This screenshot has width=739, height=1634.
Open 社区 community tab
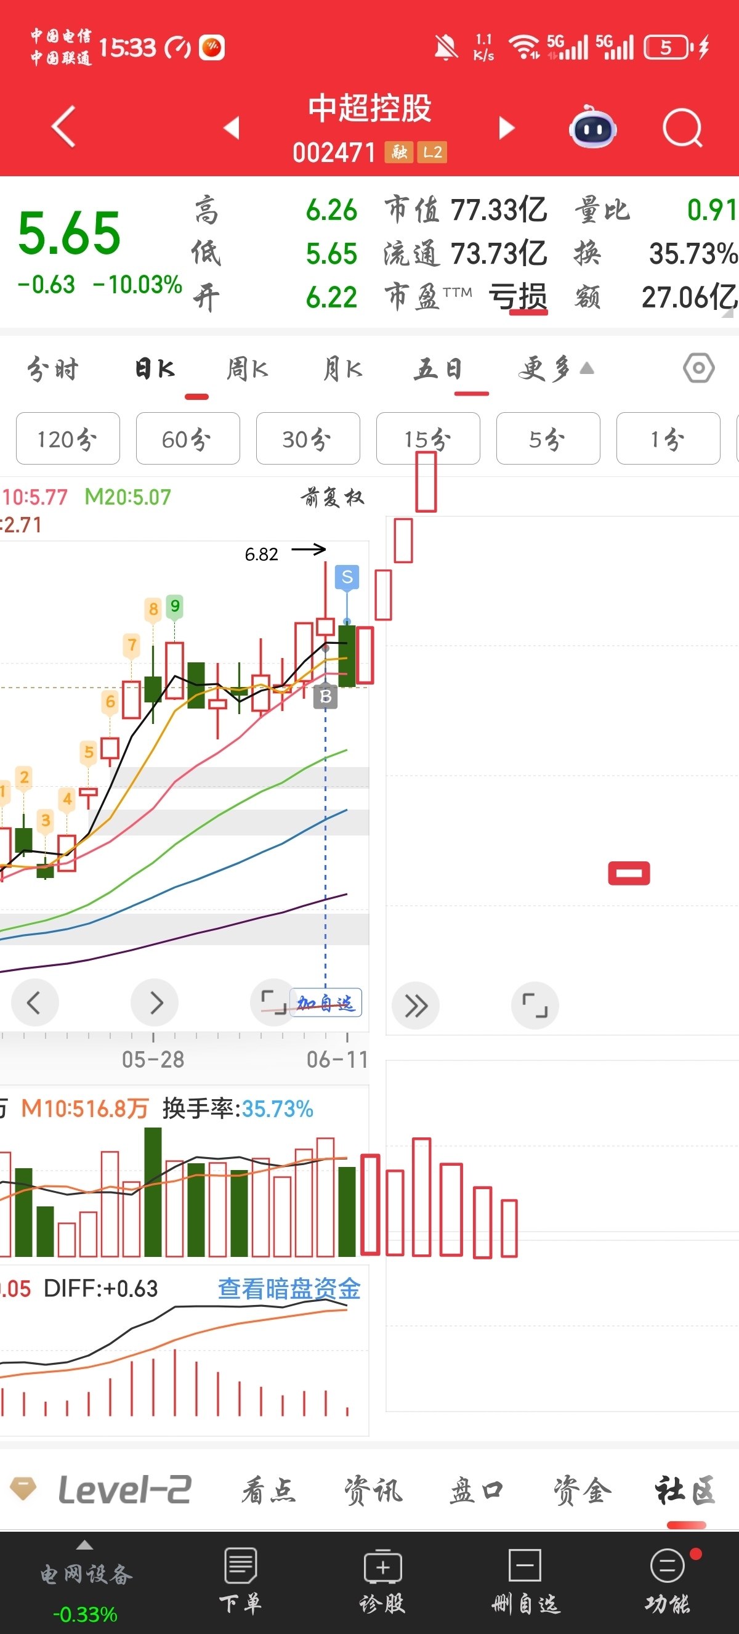tap(687, 1490)
